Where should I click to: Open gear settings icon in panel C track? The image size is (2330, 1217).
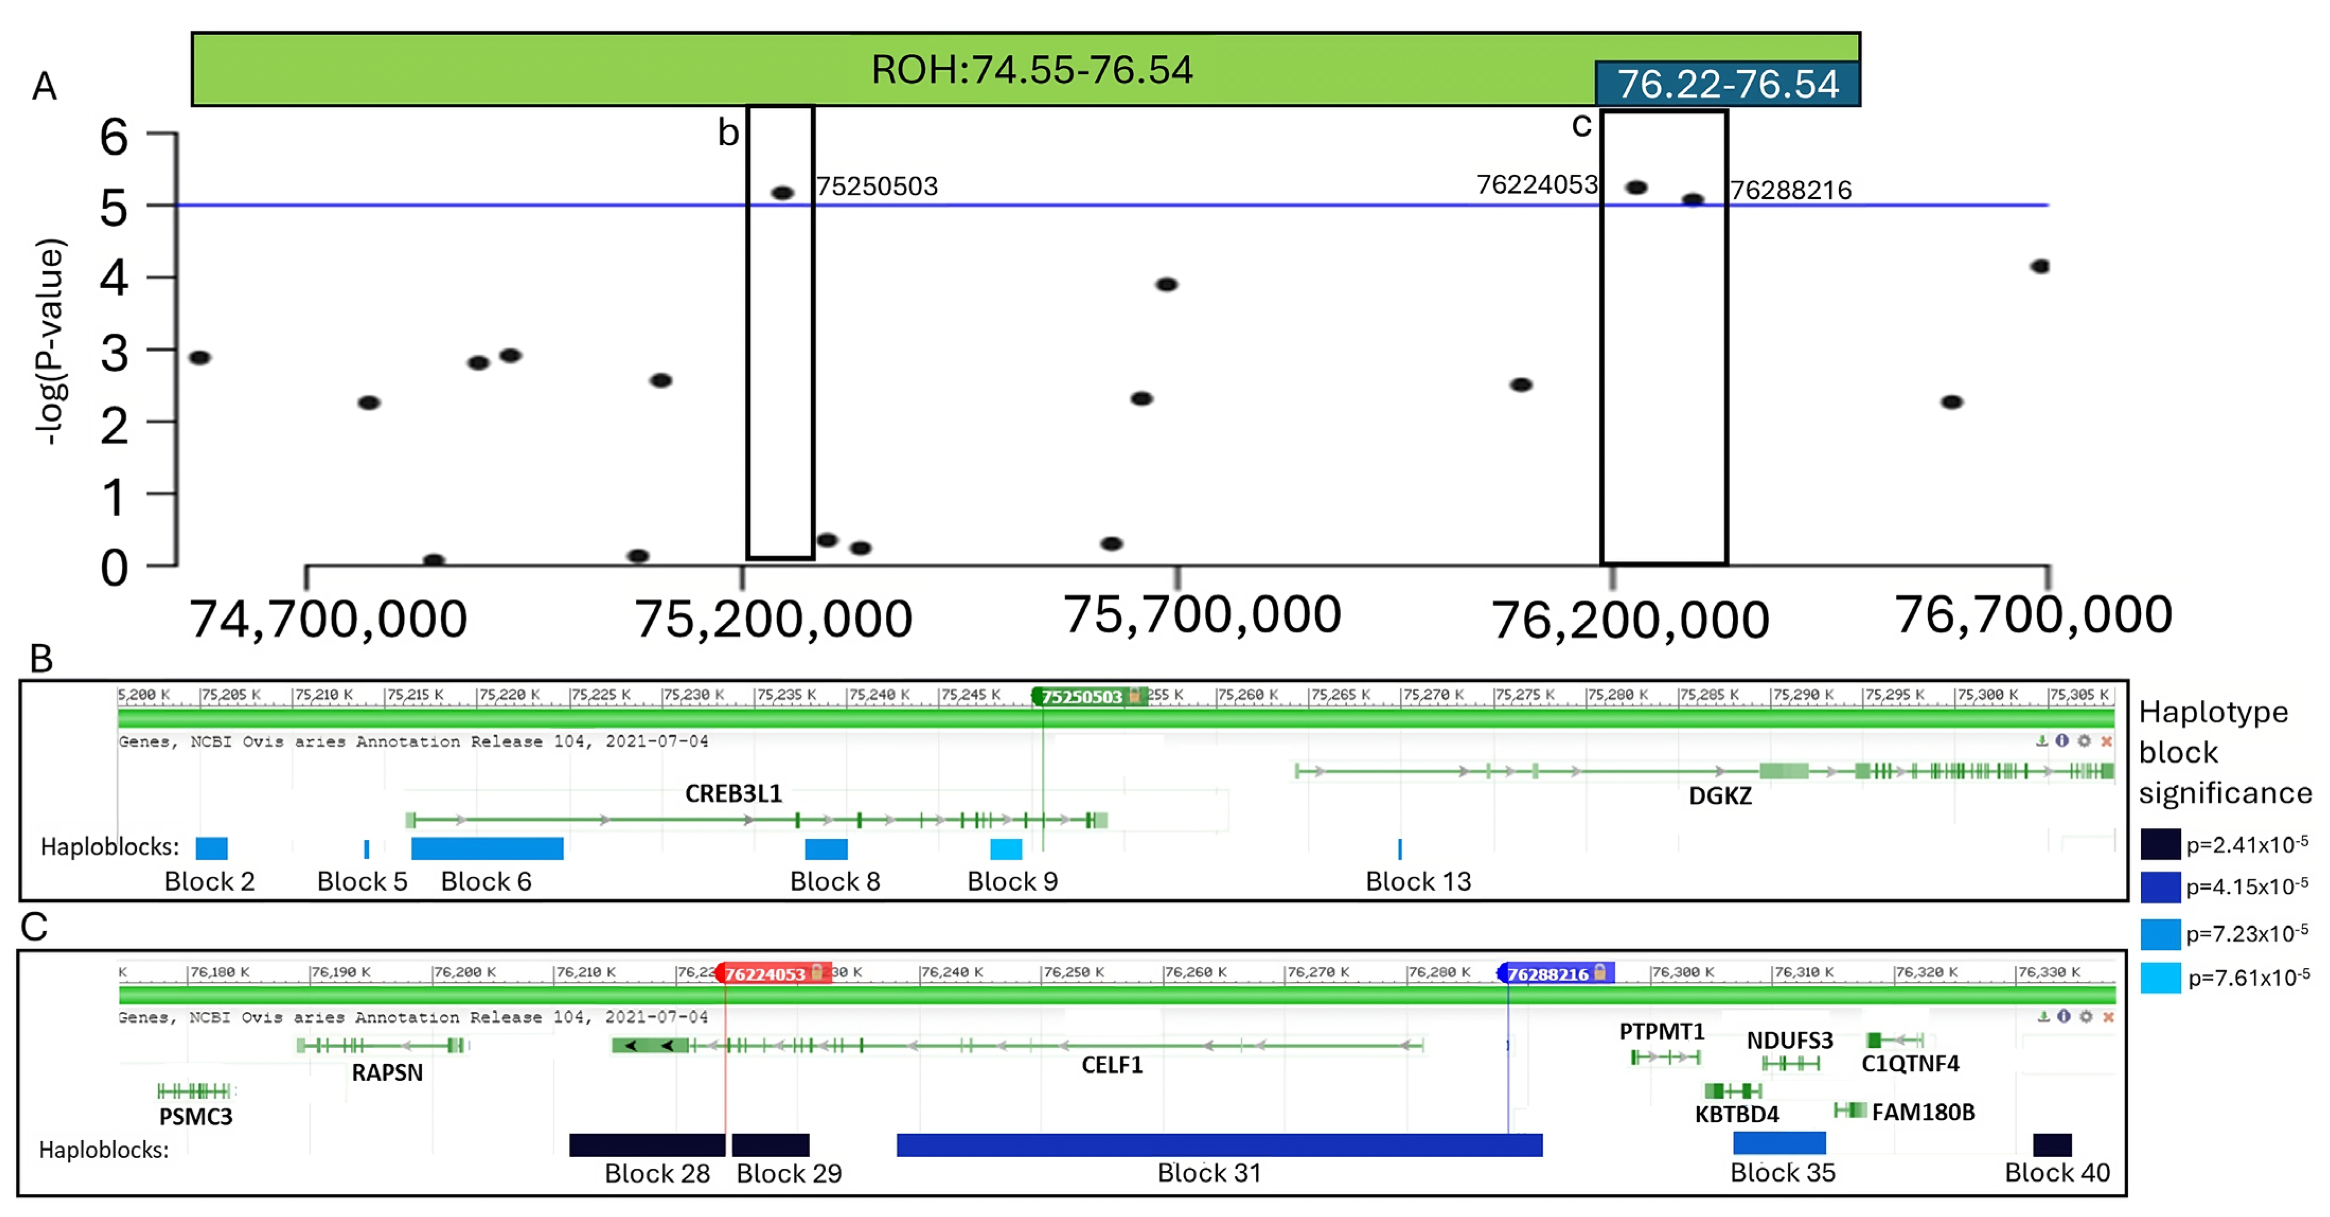2086,1016
